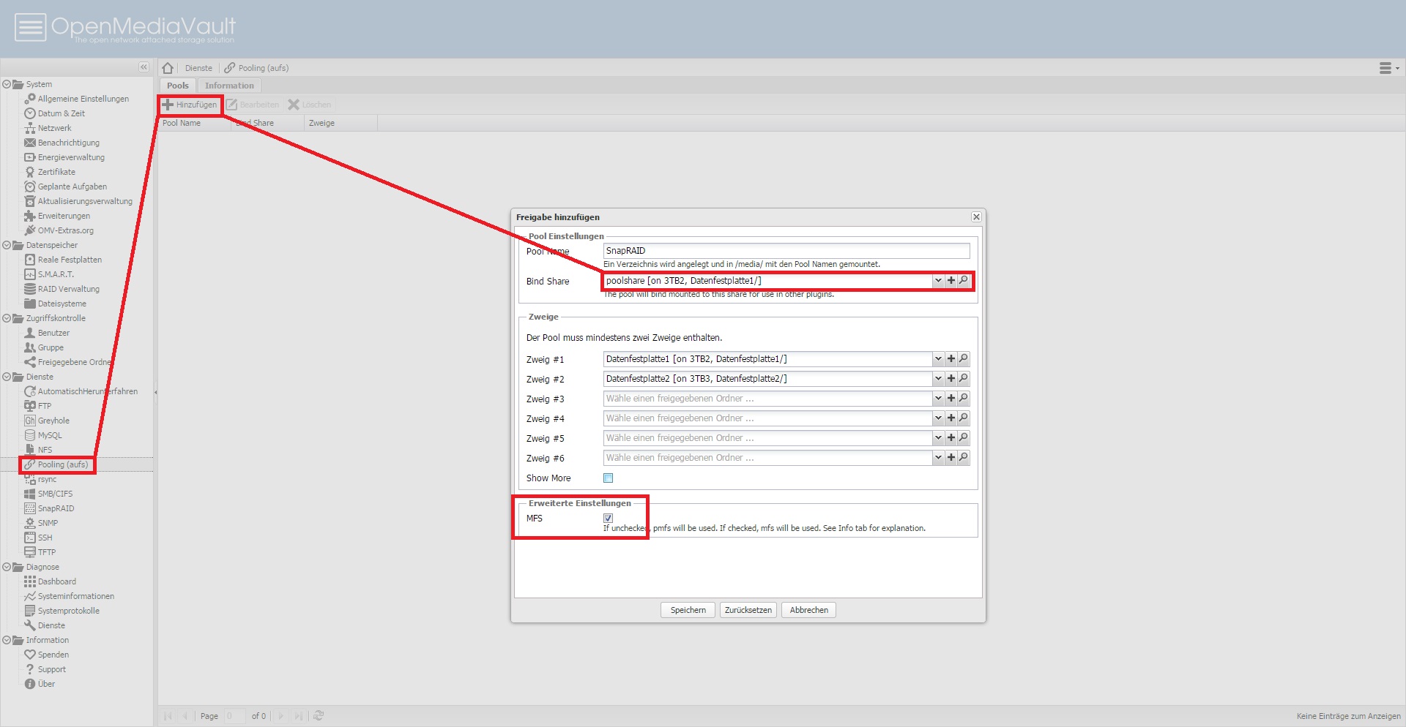1406x727 pixels.
Task: Open Dateisysteme page
Action: tap(62, 304)
